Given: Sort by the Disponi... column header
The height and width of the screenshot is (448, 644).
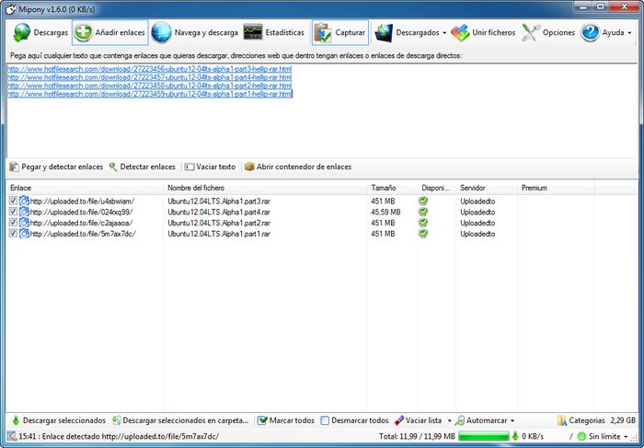Looking at the screenshot, I should pos(436,188).
